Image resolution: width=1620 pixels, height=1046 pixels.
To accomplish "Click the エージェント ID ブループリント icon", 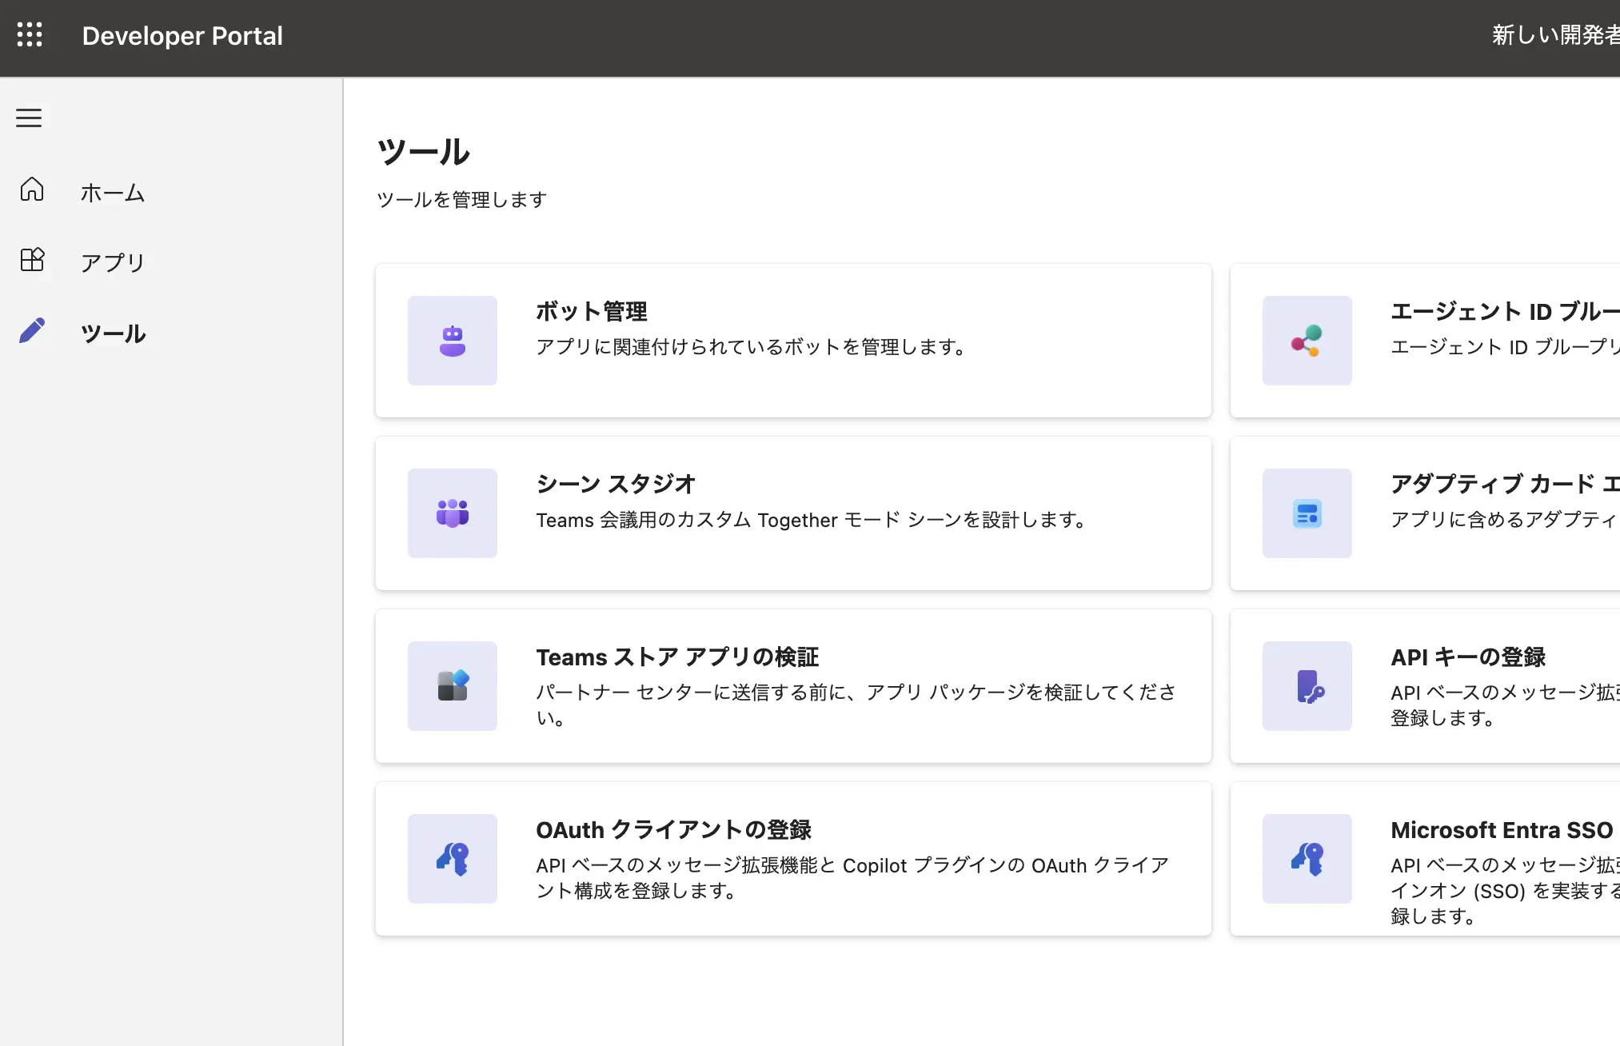I will 1307,341.
